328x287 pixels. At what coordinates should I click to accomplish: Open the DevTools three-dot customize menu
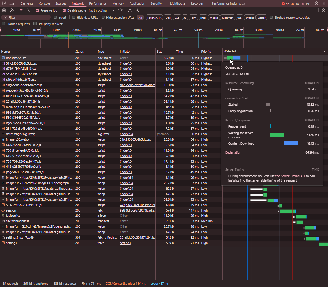(324, 3)
